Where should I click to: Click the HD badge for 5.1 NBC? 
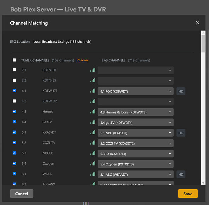tap(181, 133)
